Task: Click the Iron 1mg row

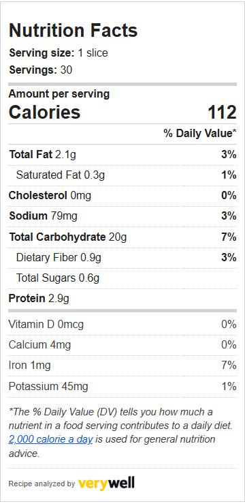Action: (x=122, y=366)
